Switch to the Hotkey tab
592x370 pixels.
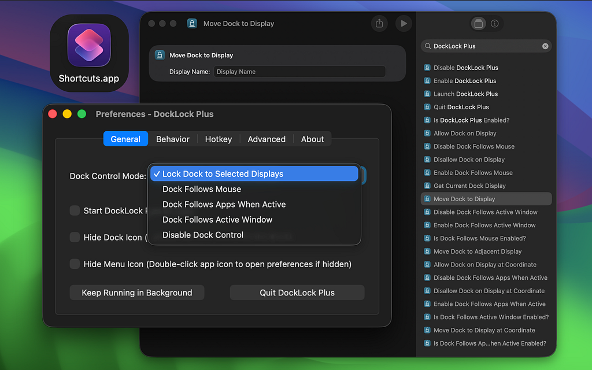pyautogui.click(x=218, y=139)
